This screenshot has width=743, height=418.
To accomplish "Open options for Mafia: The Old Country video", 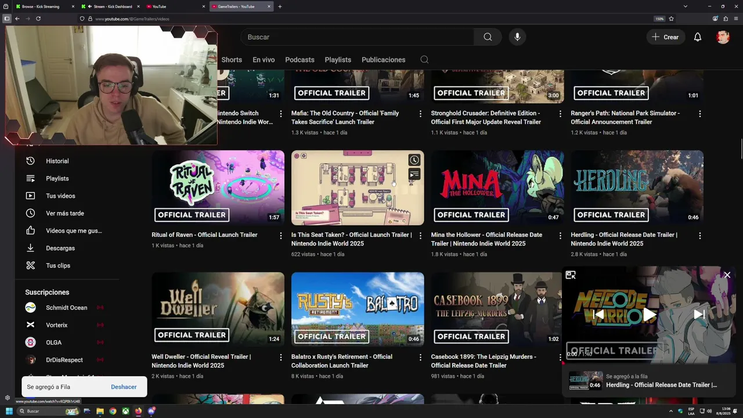I will (x=420, y=114).
